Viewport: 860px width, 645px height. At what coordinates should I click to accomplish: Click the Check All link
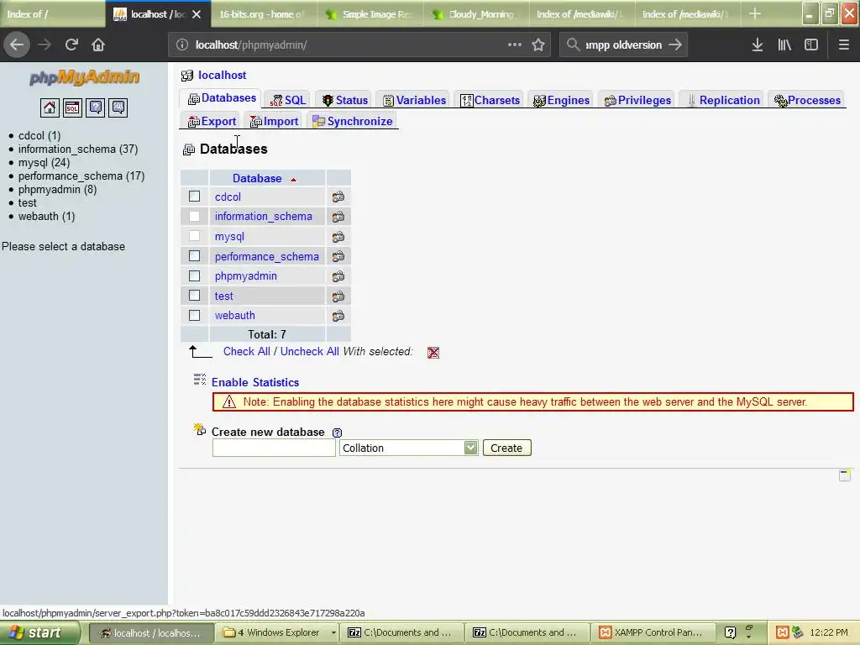[247, 352]
